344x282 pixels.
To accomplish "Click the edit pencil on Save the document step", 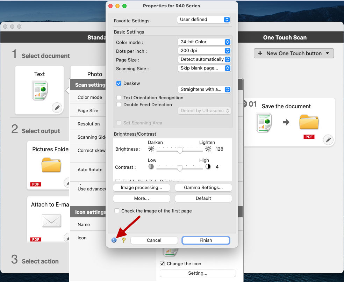I will [x=328, y=140].
